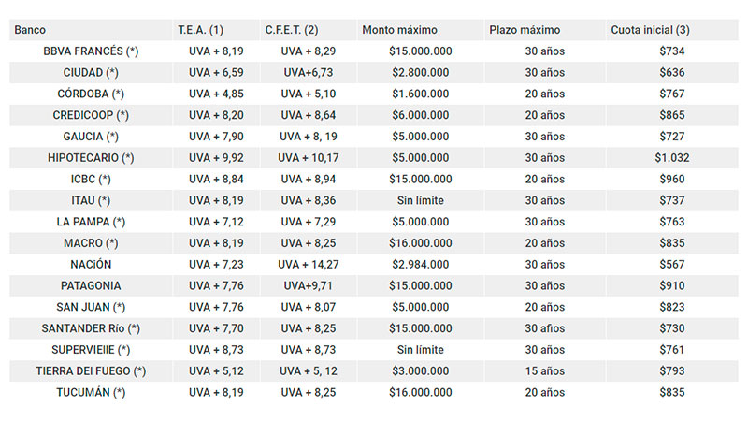Click UVA + 4,85 in Córdoba row
Viewport: 748px width, 421px height.
pos(216,94)
